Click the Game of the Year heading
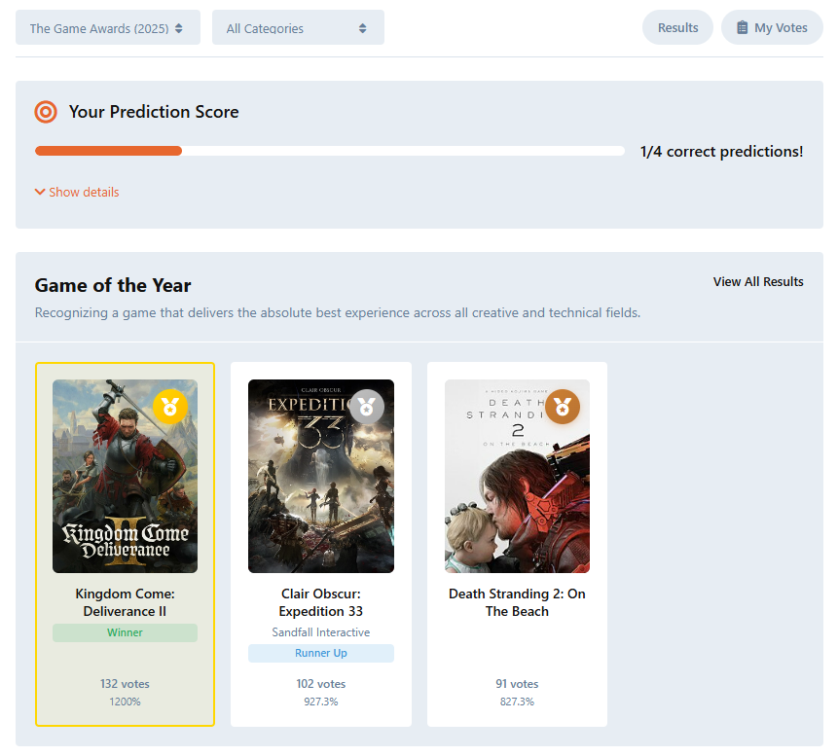Screen dimensions: 838x756 coord(113,285)
